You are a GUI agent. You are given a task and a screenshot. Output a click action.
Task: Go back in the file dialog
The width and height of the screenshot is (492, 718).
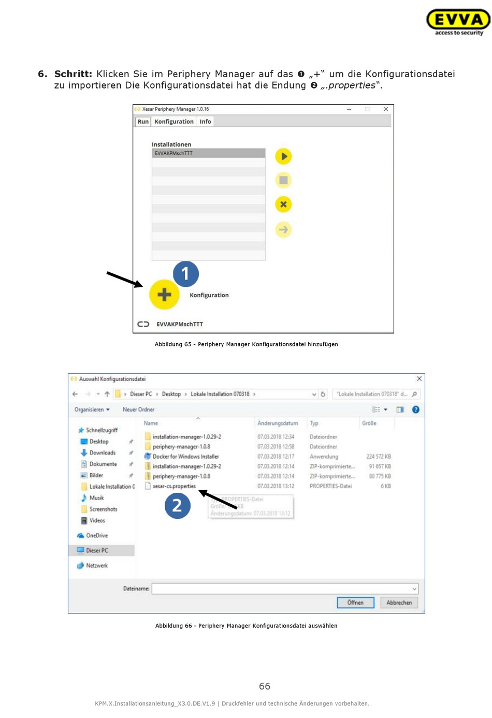(x=75, y=394)
